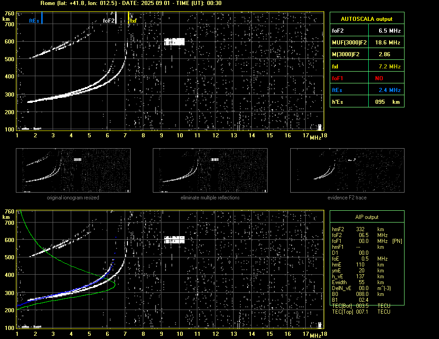Click the 'eliminate multiple reflections' caption
439x339 pixels.
(x=210, y=198)
